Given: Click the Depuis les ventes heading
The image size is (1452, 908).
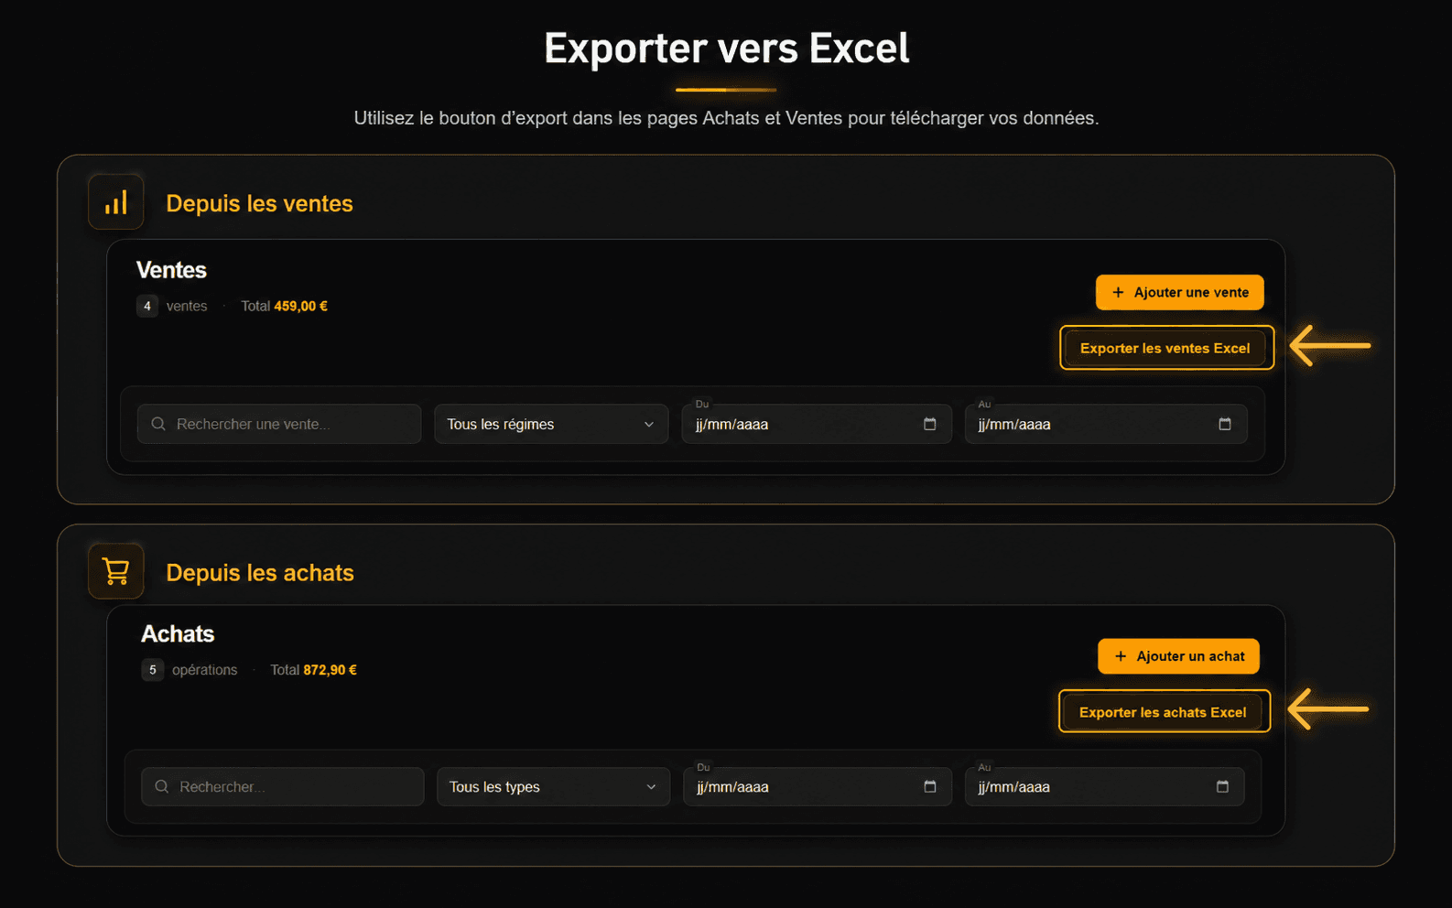Looking at the screenshot, I should (259, 203).
